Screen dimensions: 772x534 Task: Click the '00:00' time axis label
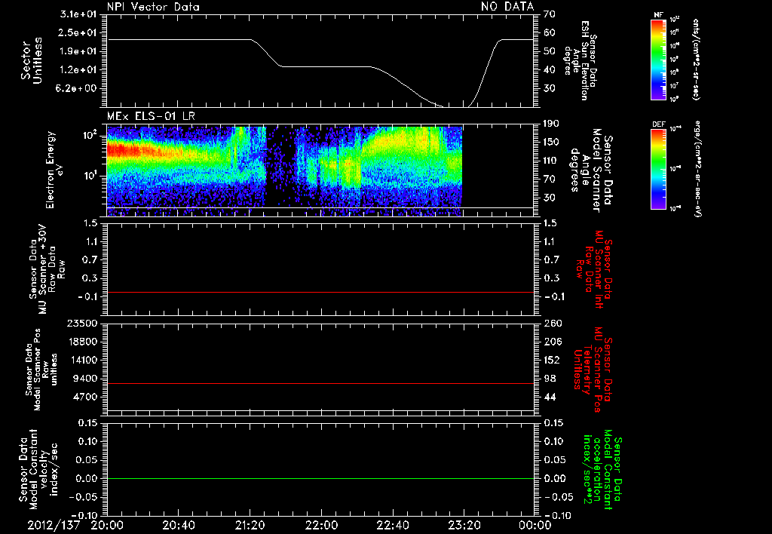click(535, 525)
